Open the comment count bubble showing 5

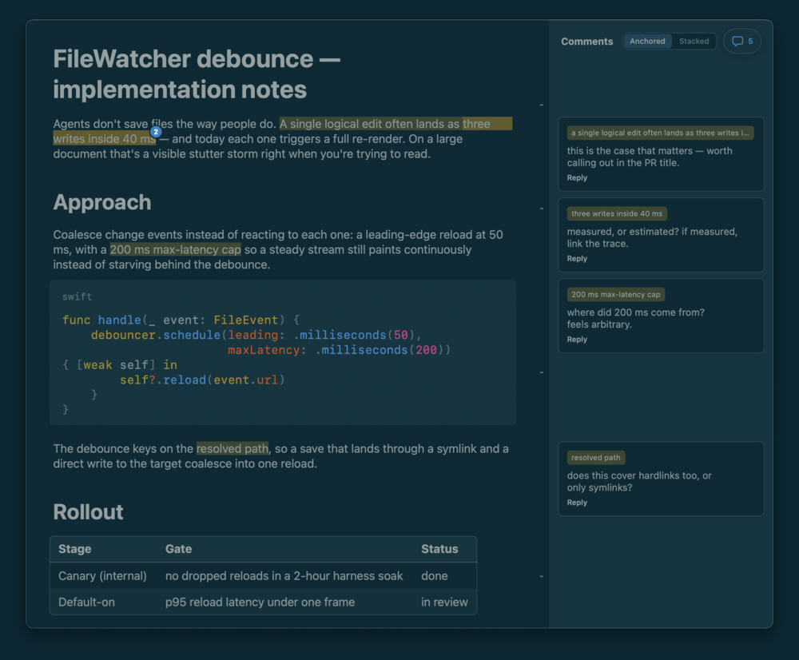[742, 42]
